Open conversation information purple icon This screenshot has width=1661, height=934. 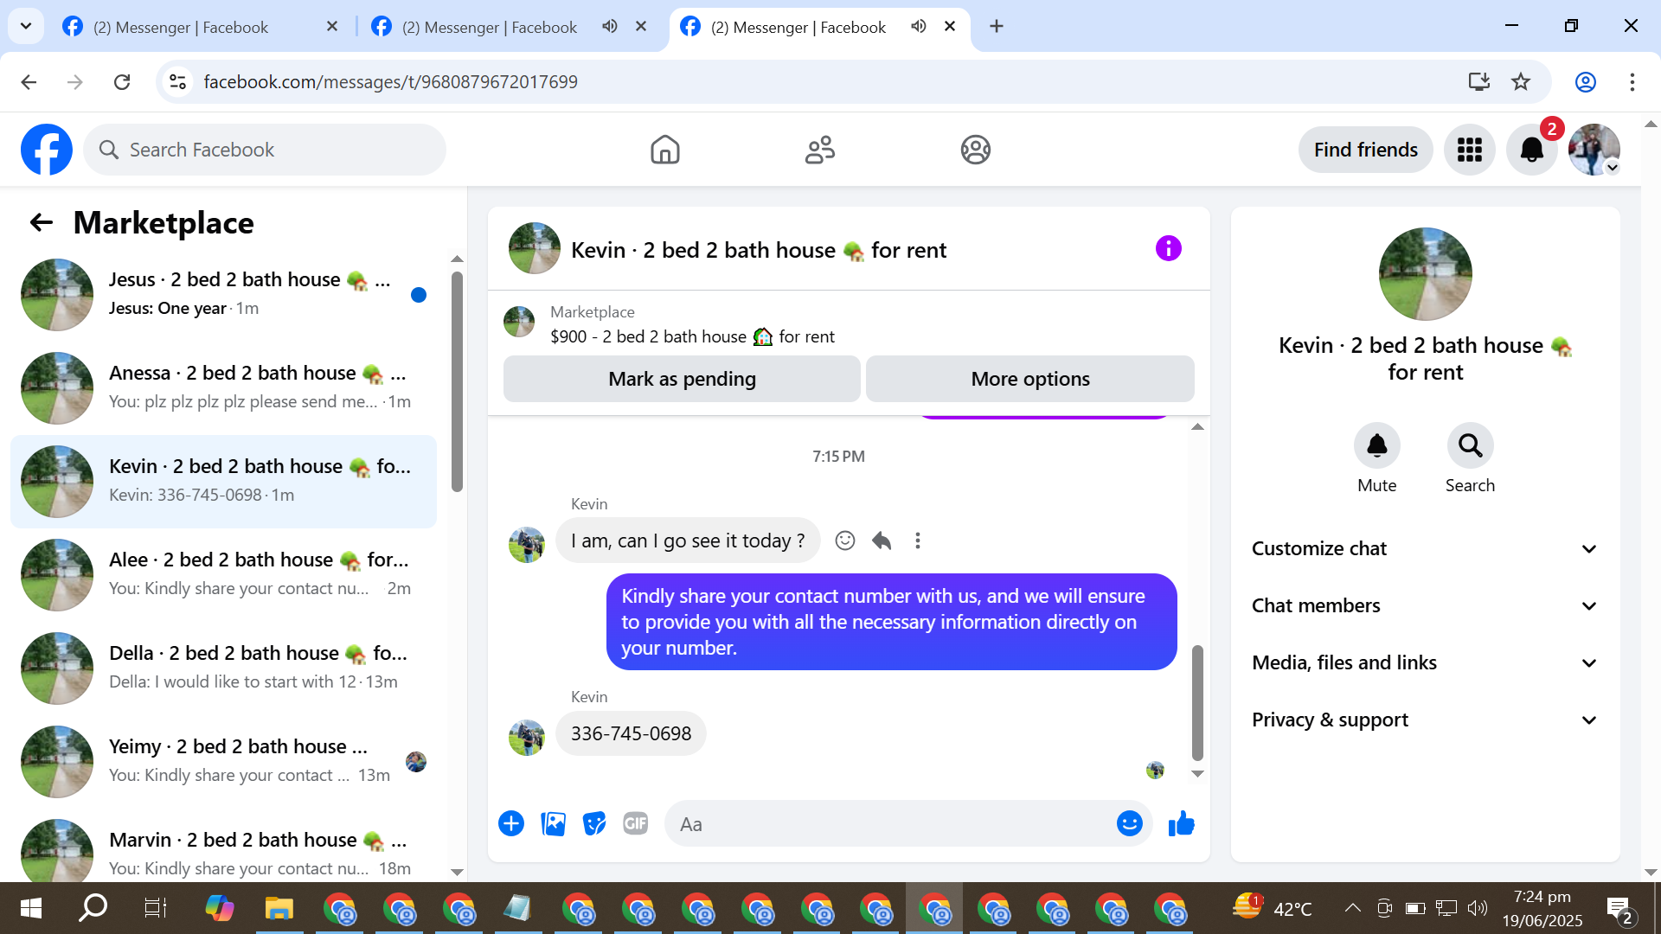point(1168,249)
